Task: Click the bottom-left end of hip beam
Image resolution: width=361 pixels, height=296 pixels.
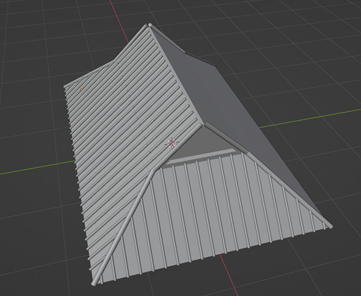Action: point(94,282)
